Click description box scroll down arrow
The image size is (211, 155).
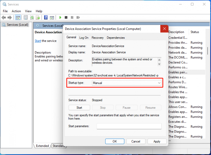[159, 64]
